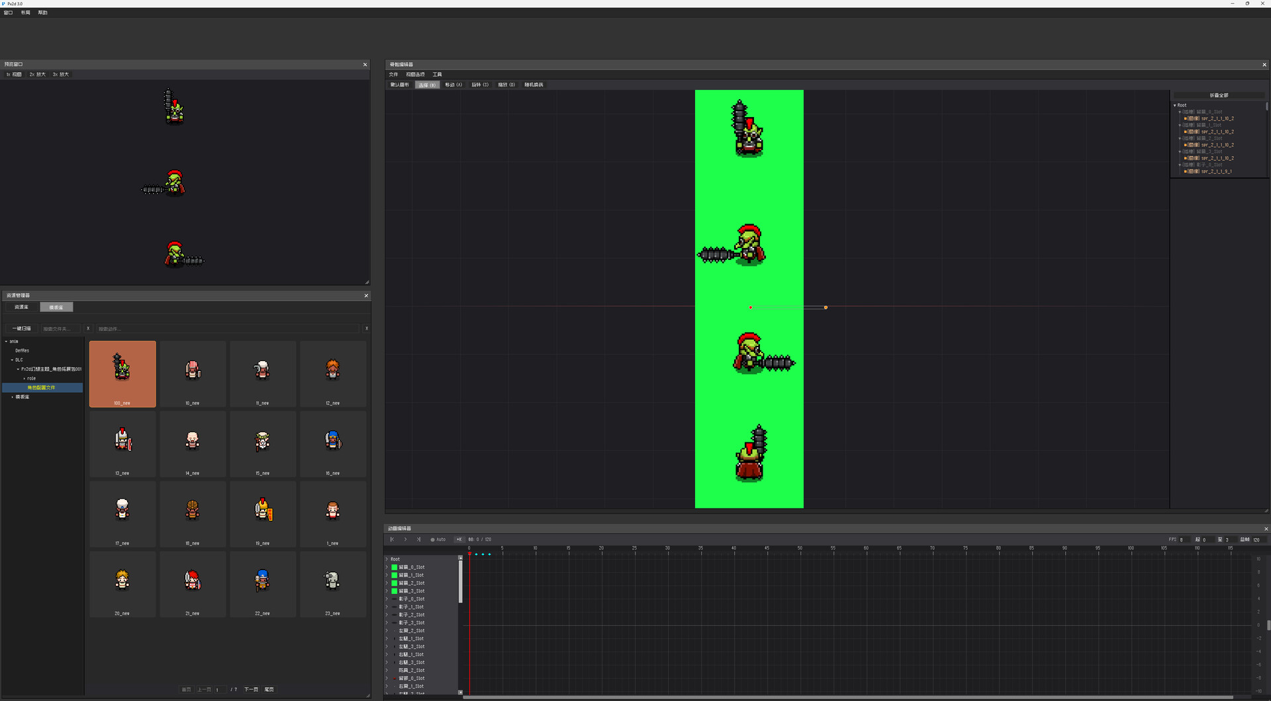Switch to the 模板库 tab

tap(56, 308)
